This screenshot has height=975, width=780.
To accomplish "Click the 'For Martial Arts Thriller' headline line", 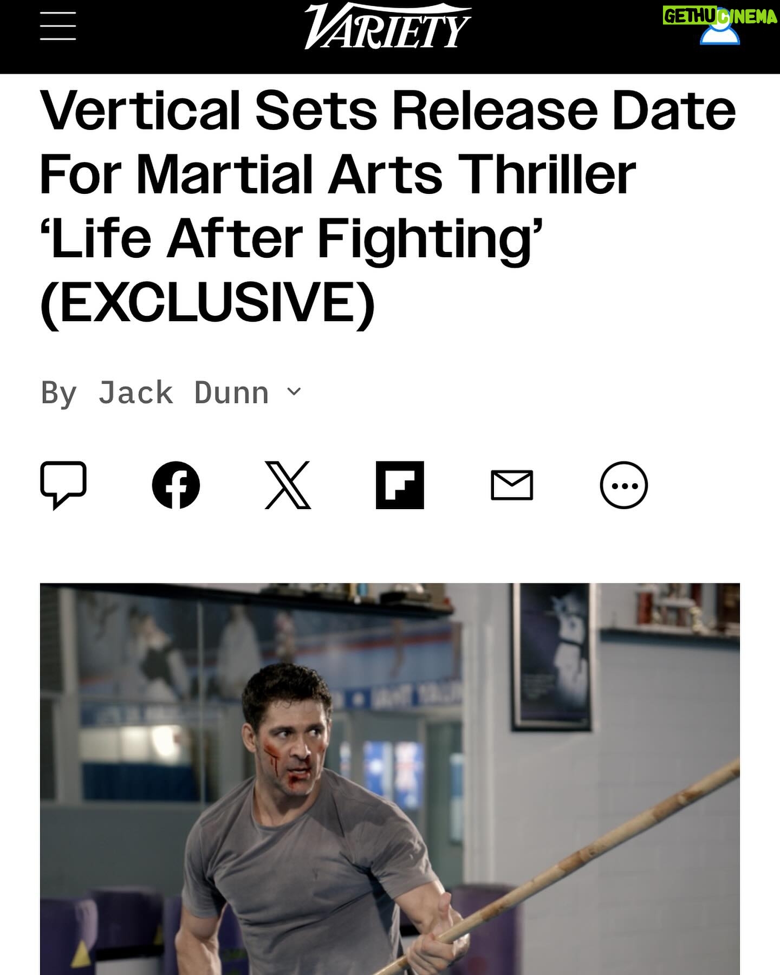I will (x=337, y=174).
